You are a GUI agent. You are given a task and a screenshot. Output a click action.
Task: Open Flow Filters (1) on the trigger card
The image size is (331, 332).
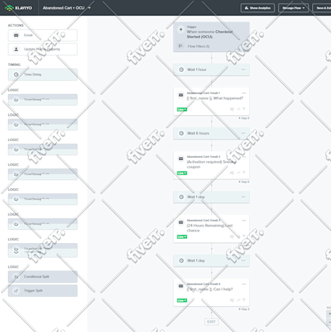pyautogui.click(x=198, y=46)
